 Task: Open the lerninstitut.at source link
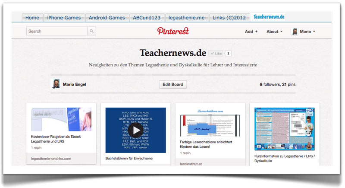click(191, 164)
